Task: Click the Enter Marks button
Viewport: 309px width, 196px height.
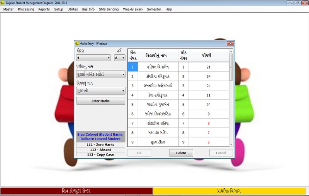Action: click(101, 101)
